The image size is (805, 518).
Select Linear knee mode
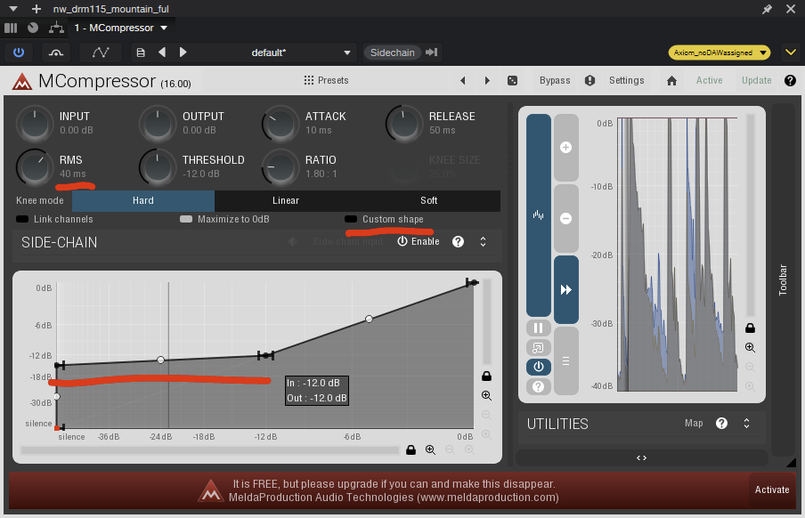point(286,201)
